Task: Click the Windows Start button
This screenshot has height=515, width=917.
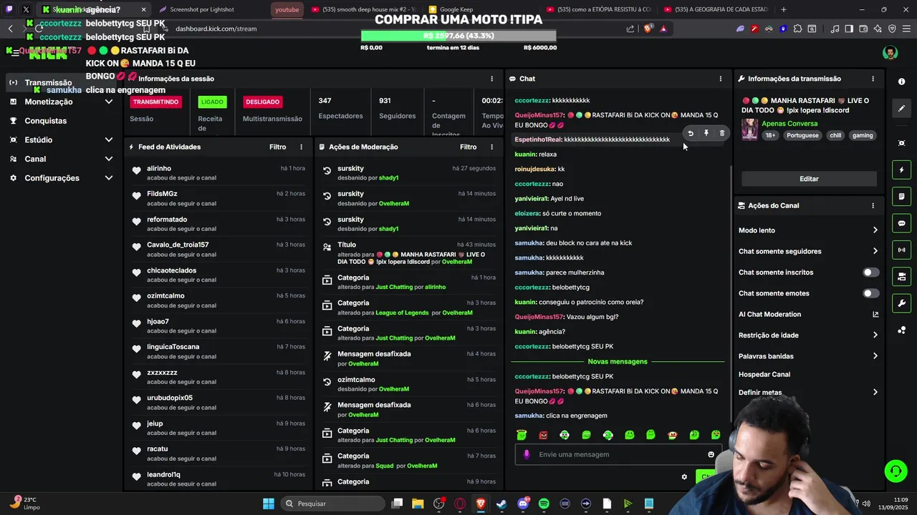Action: point(269,504)
